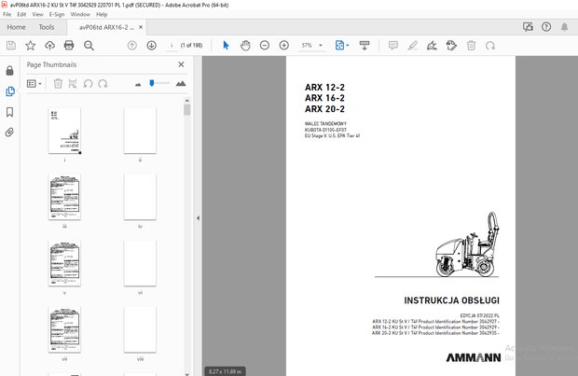
Task: Select page iv blank thumbnail
Action: [140, 197]
